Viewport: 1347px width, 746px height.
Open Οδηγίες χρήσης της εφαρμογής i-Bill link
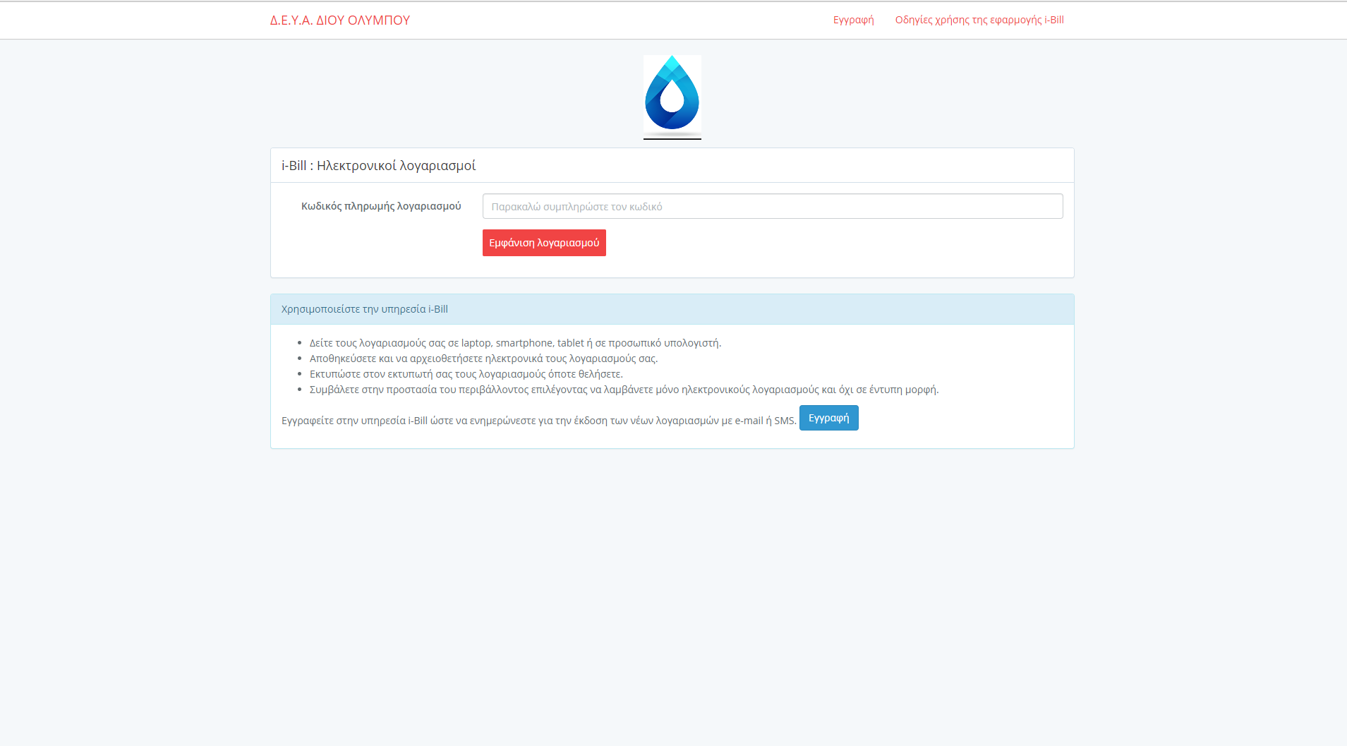coord(979,20)
